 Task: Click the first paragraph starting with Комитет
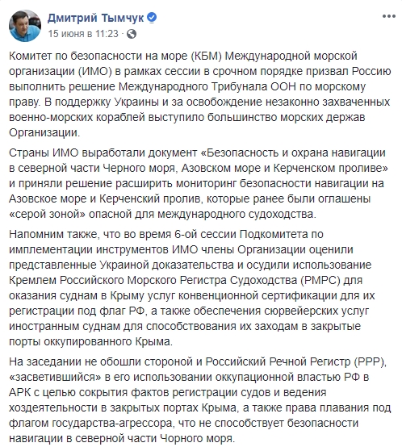point(200,94)
